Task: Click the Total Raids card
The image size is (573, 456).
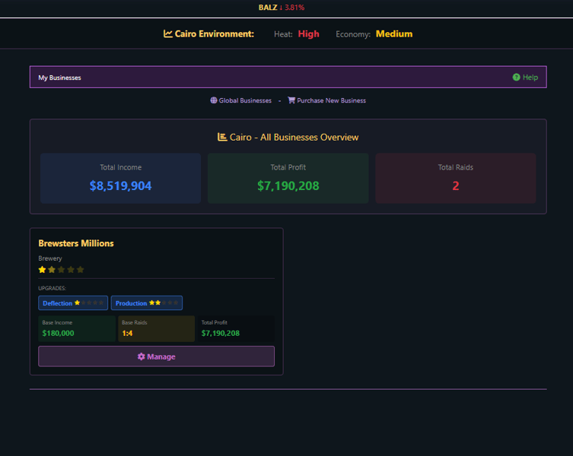Action: (455, 178)
